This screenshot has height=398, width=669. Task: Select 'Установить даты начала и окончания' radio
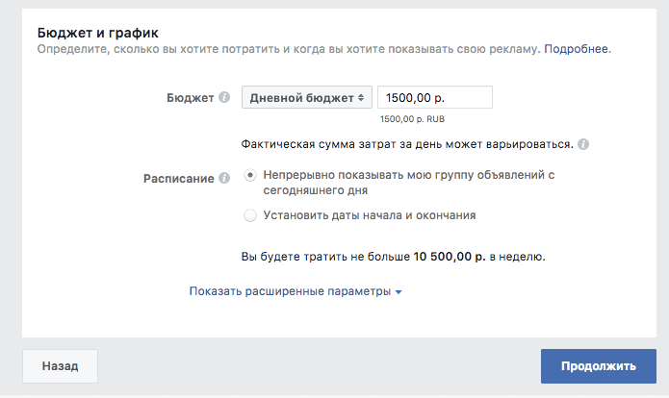click(250, 215)
